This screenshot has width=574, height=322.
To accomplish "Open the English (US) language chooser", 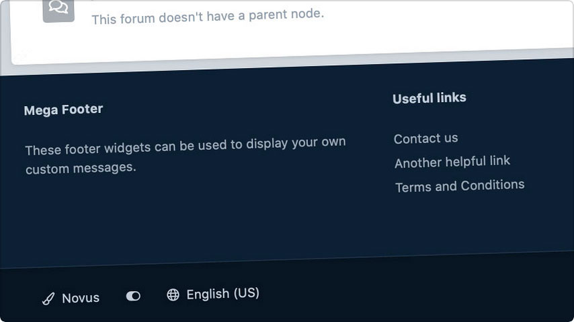I will point(222,294).
